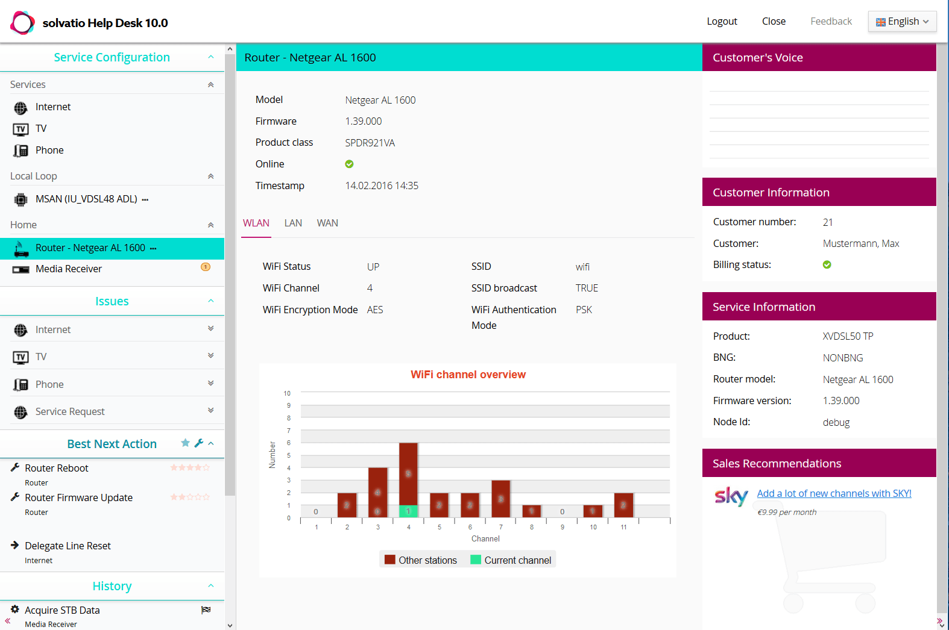Collapse left panel with double-arrow icon

pos(8,620)
